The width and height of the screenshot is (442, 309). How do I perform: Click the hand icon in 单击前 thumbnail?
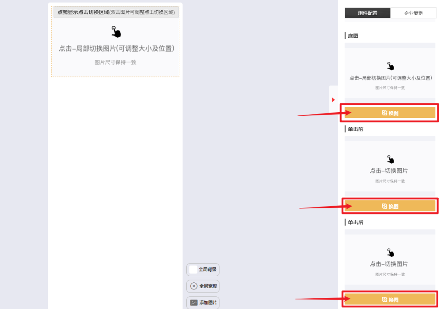click(x=390, y=159)
